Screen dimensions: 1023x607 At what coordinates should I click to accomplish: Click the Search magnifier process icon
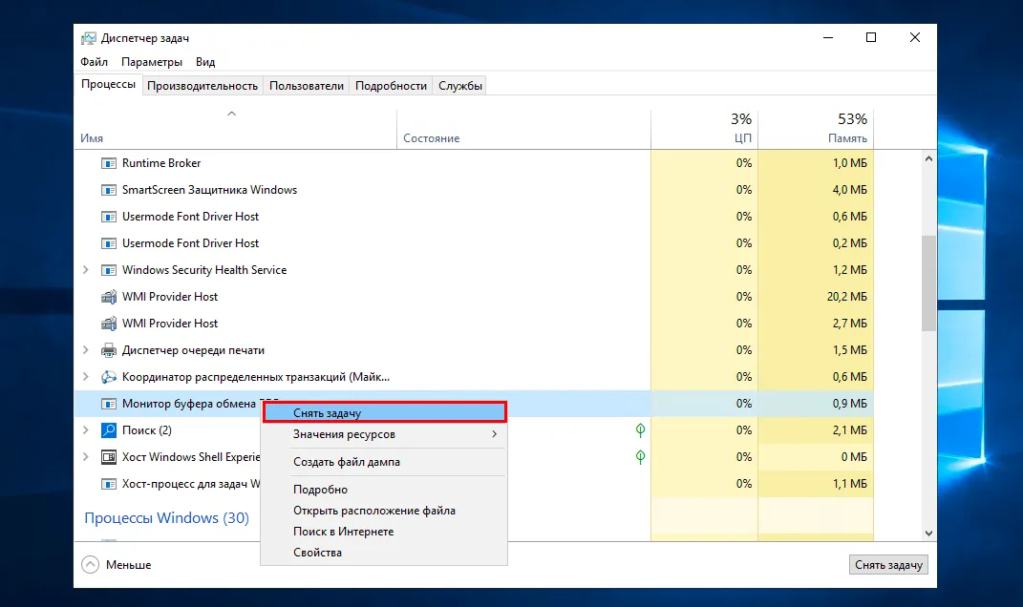click(109, 430)
